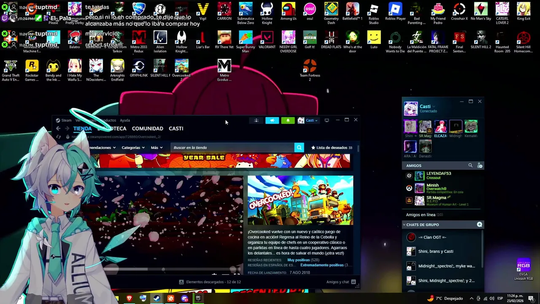
Task: Open Steam announcements megaphone button
Action: click(x=272, y=120)
